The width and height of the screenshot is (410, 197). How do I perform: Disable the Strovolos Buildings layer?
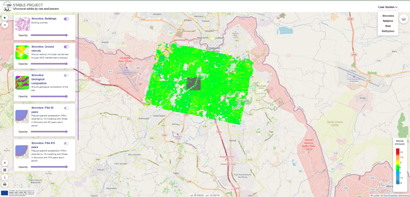(x=66, y=19)
